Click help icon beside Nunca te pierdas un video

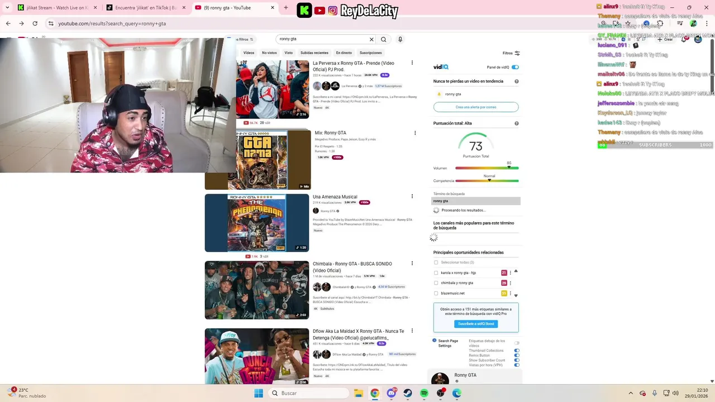tap(516, 82)
